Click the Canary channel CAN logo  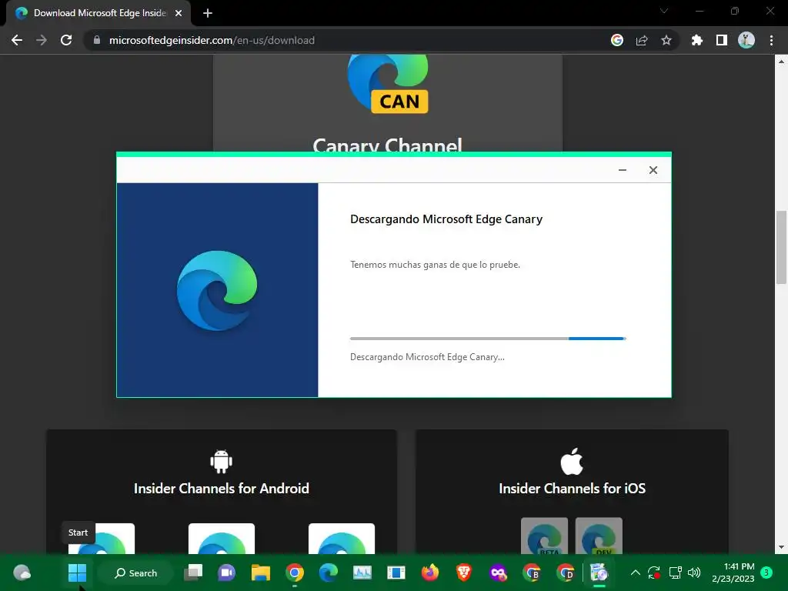(388, 83)
